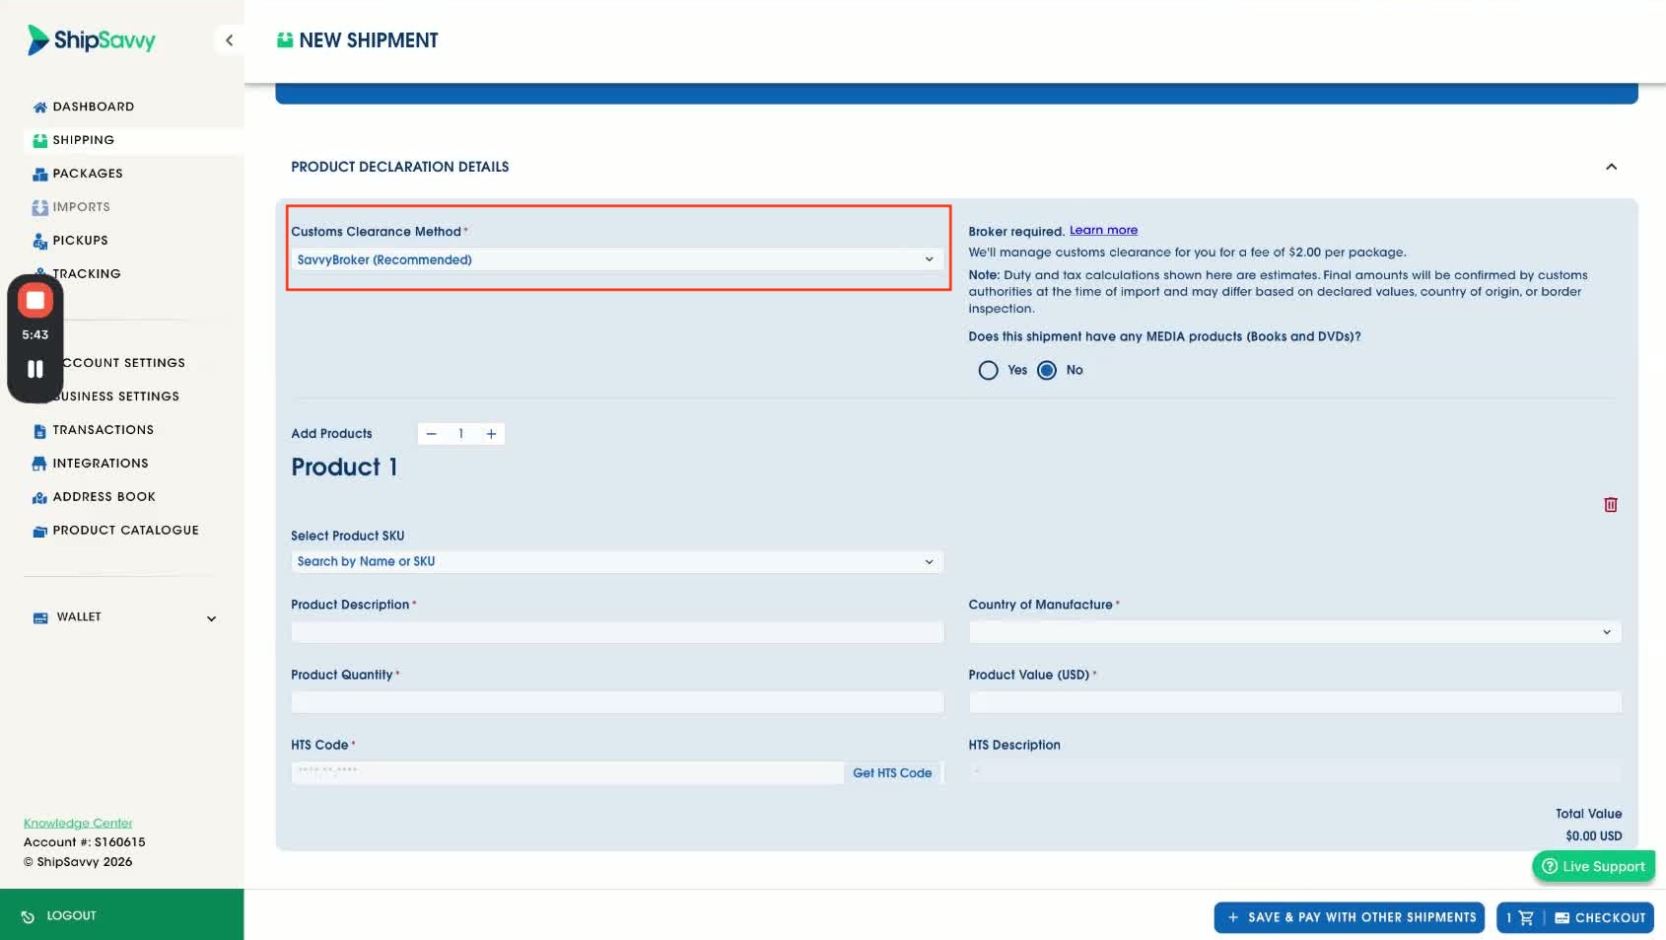The image size is (1666, 940).
Task: Click the Checkout button
Action: [1599, 917]
